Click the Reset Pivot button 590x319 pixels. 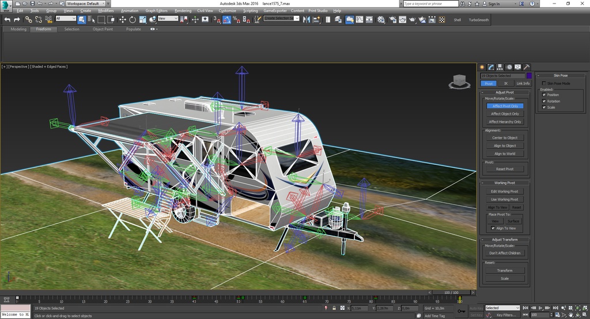tap(505, 169)
